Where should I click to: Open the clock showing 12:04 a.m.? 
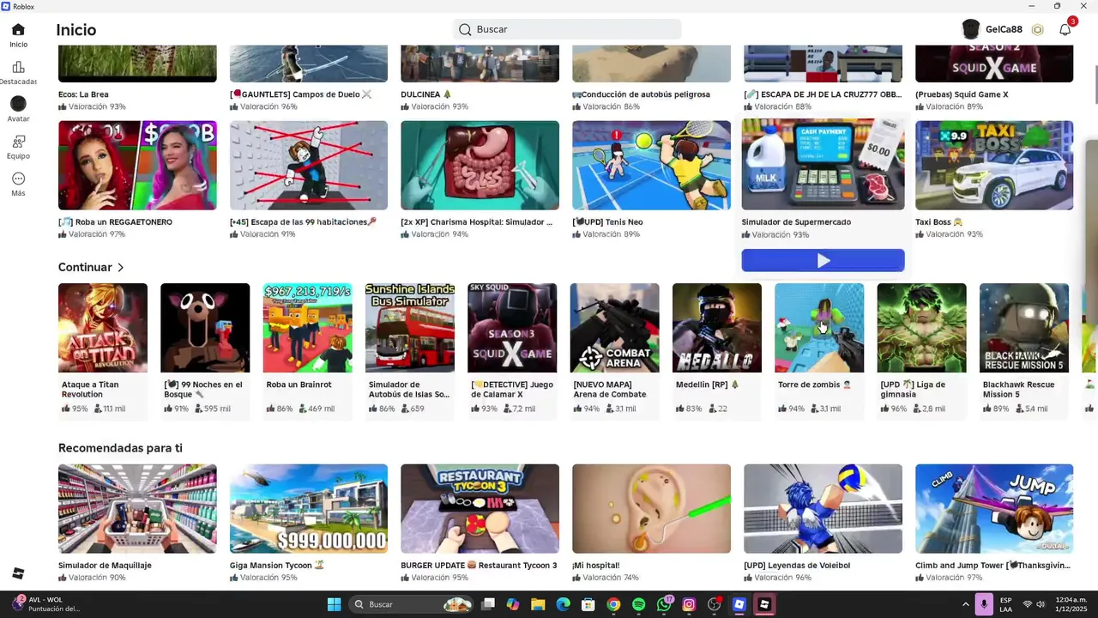(x=1071, y=604)
